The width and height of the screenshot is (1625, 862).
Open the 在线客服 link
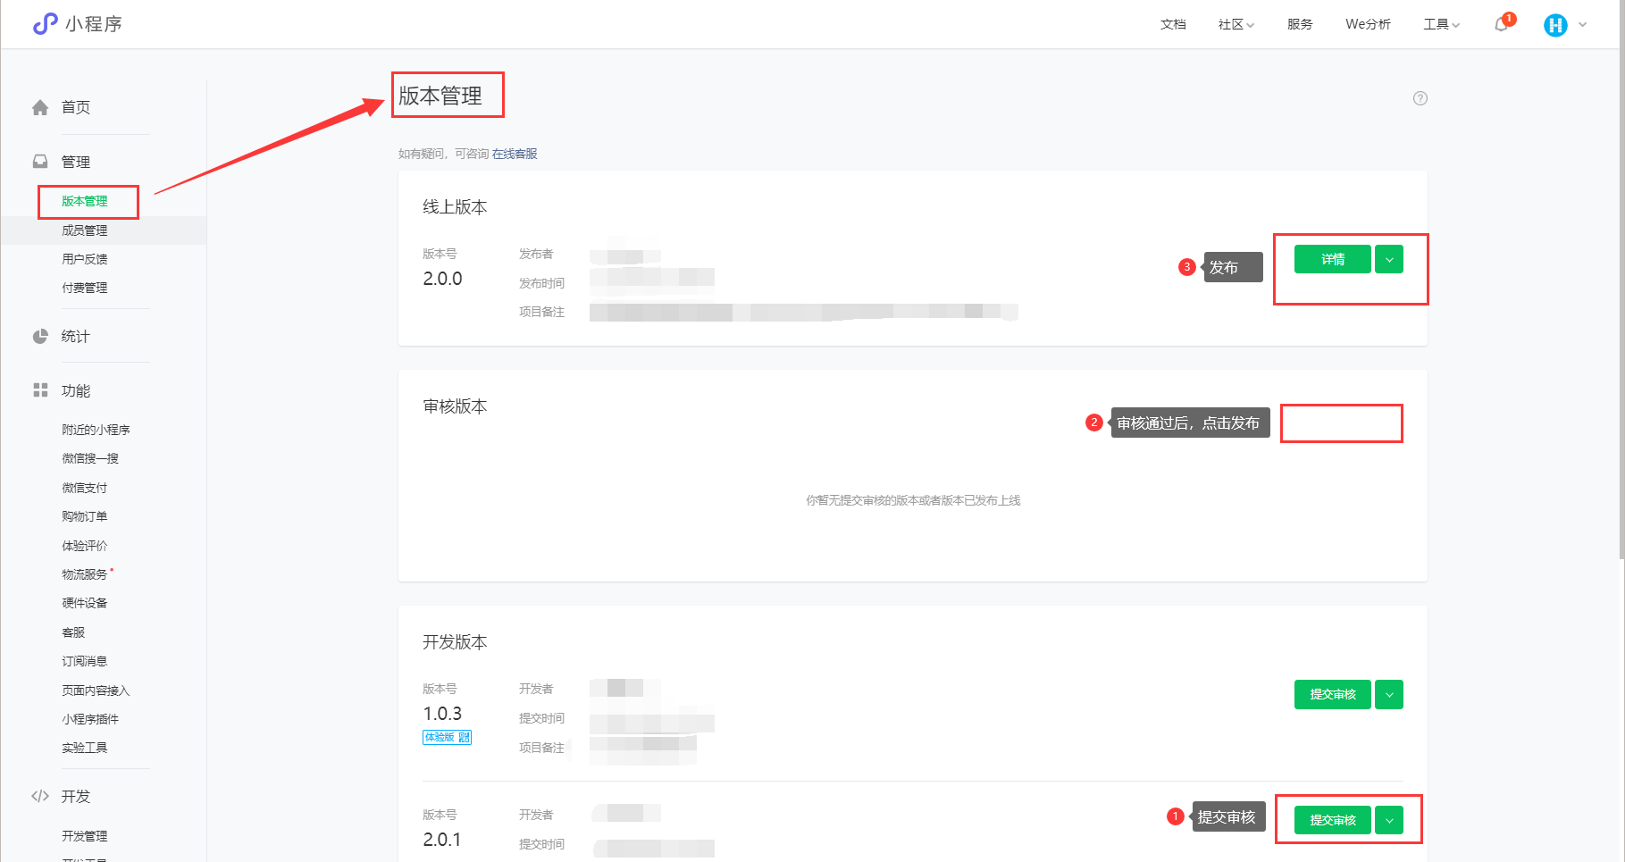pos(515,153)
